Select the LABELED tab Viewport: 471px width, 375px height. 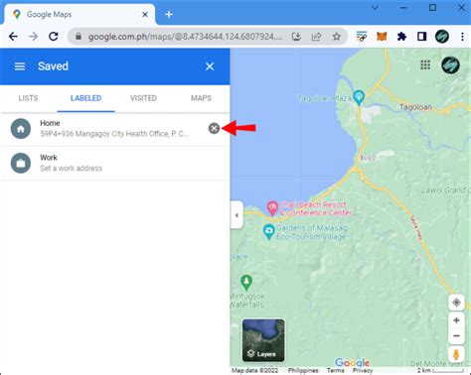85,98
